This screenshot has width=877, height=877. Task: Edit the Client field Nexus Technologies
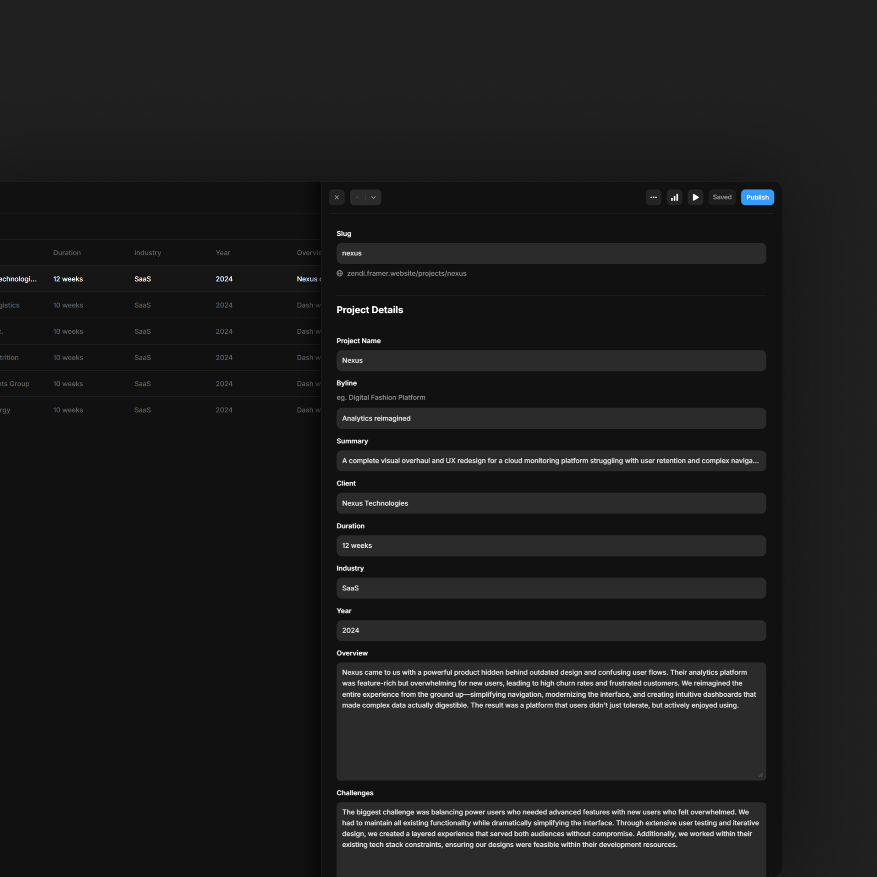click(x=551, y=503)
